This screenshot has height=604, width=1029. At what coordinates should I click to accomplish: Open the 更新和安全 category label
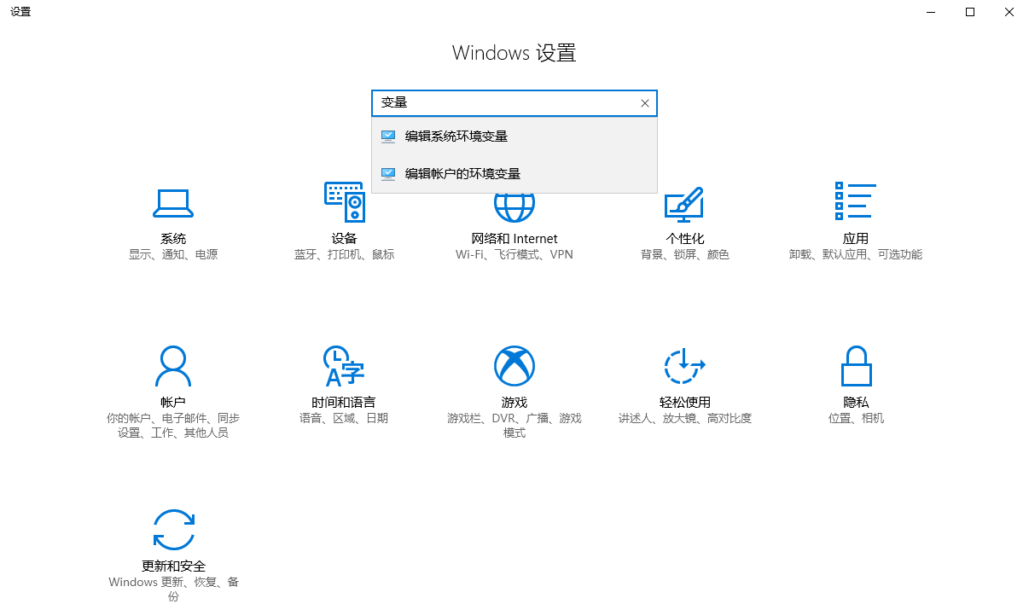[173, 566]
